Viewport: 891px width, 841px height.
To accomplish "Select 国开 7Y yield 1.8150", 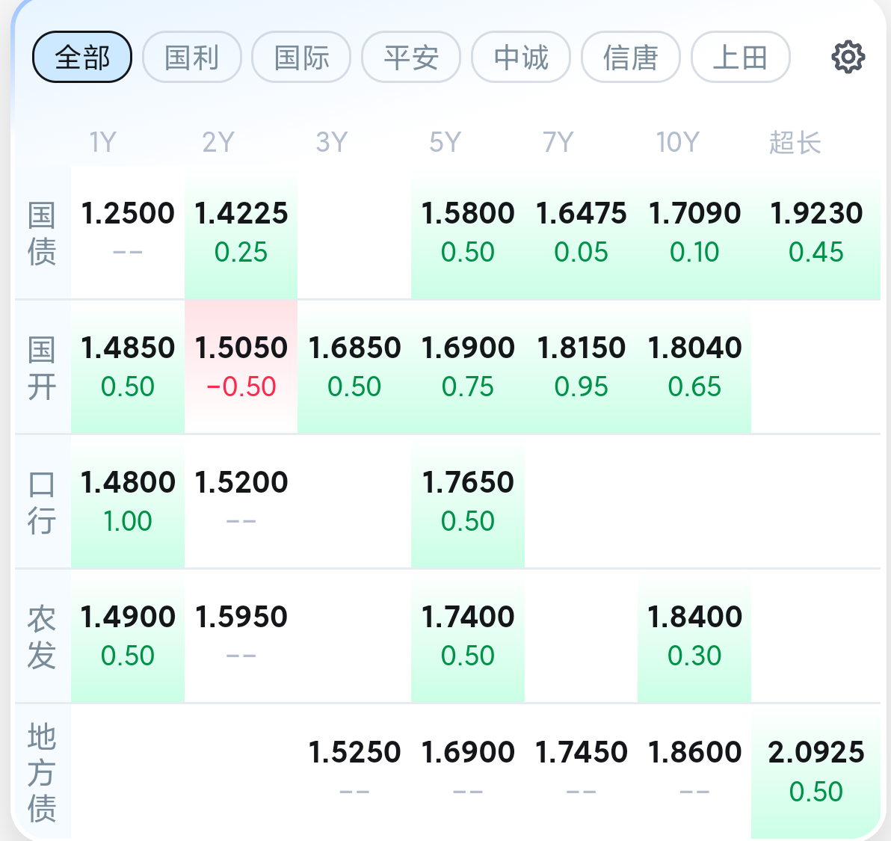I will pyautogui.click(x=581, y=366).
